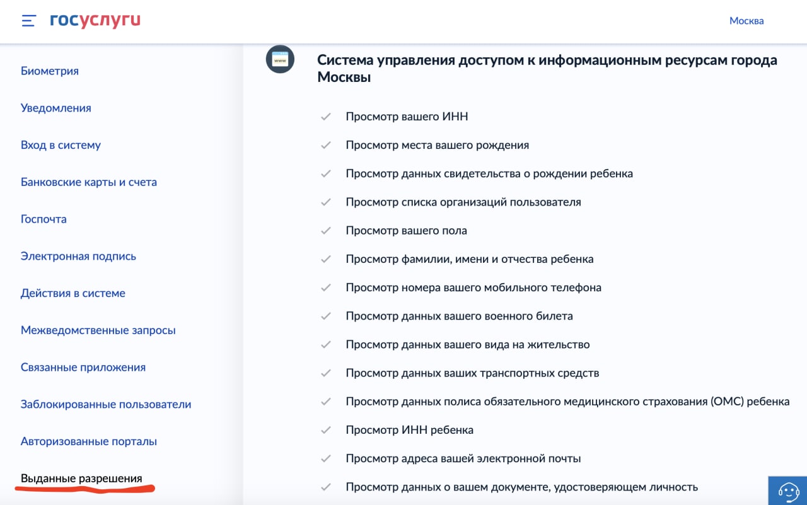Click Просмотр данных вашего военного билета
The height and width of the screenshot is (505, 807).
tap(459, 316)
